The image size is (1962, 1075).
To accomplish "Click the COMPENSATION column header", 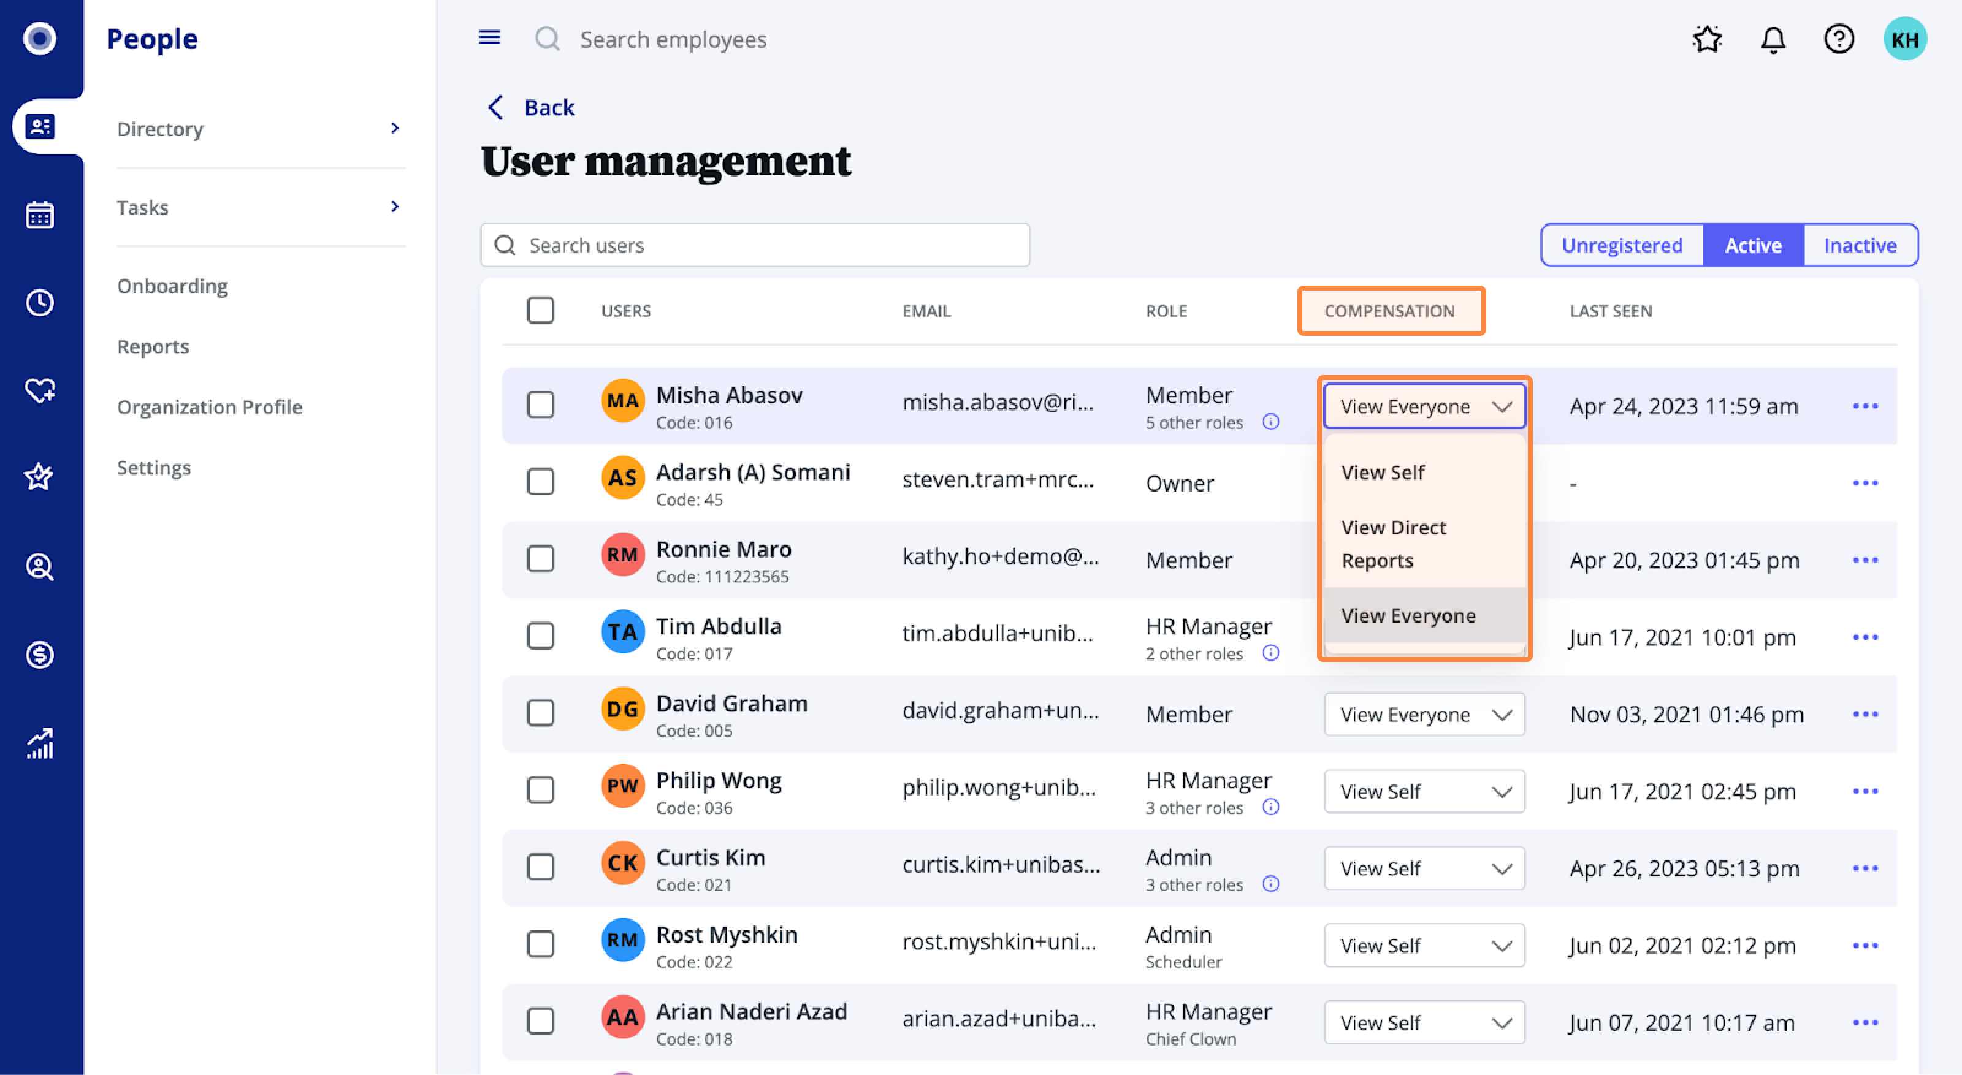I will [x=1389, y=311].
